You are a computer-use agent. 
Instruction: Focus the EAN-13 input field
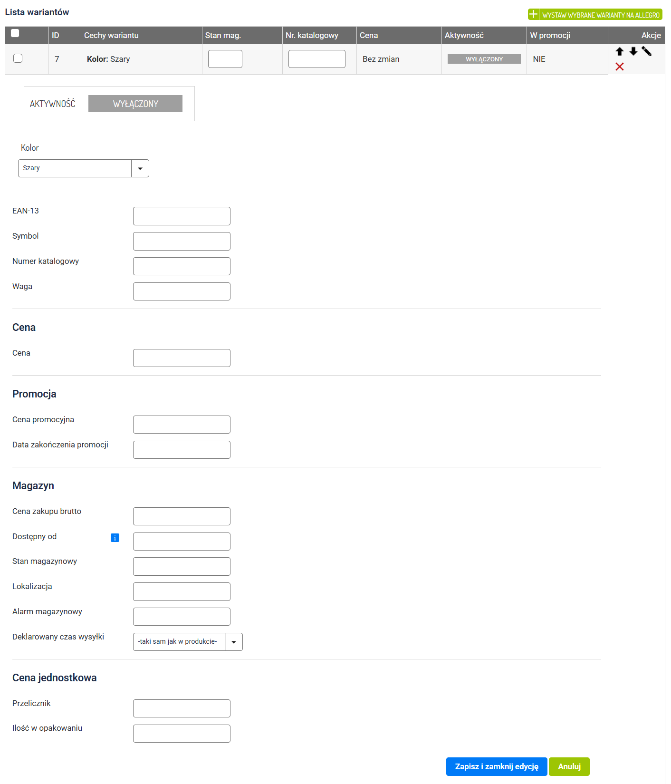pyautogui.click(x=182, y=216)
